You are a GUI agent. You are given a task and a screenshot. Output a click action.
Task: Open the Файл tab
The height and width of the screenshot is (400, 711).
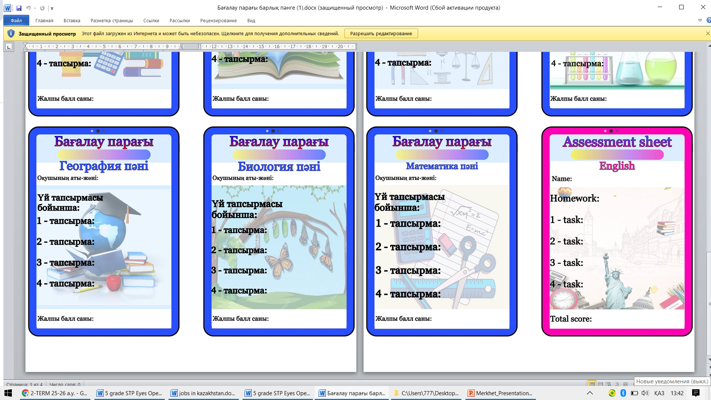click(x=16, y=20)
